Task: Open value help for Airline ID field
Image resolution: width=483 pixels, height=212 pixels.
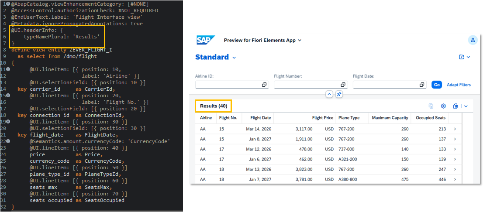Action: [x=264, y=85]
